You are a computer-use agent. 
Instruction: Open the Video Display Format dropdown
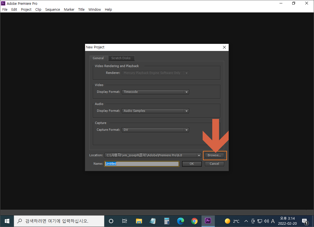pos(155,92)
